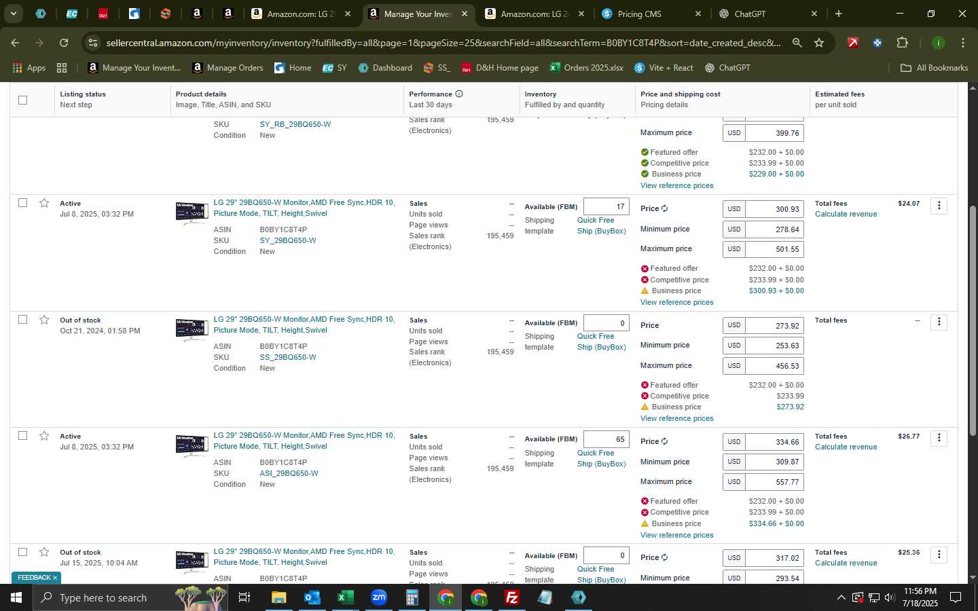Screen dimensions: 978x611
Task: Open Outlook from the Windows taskbar
Action: (x=312, y=597)
